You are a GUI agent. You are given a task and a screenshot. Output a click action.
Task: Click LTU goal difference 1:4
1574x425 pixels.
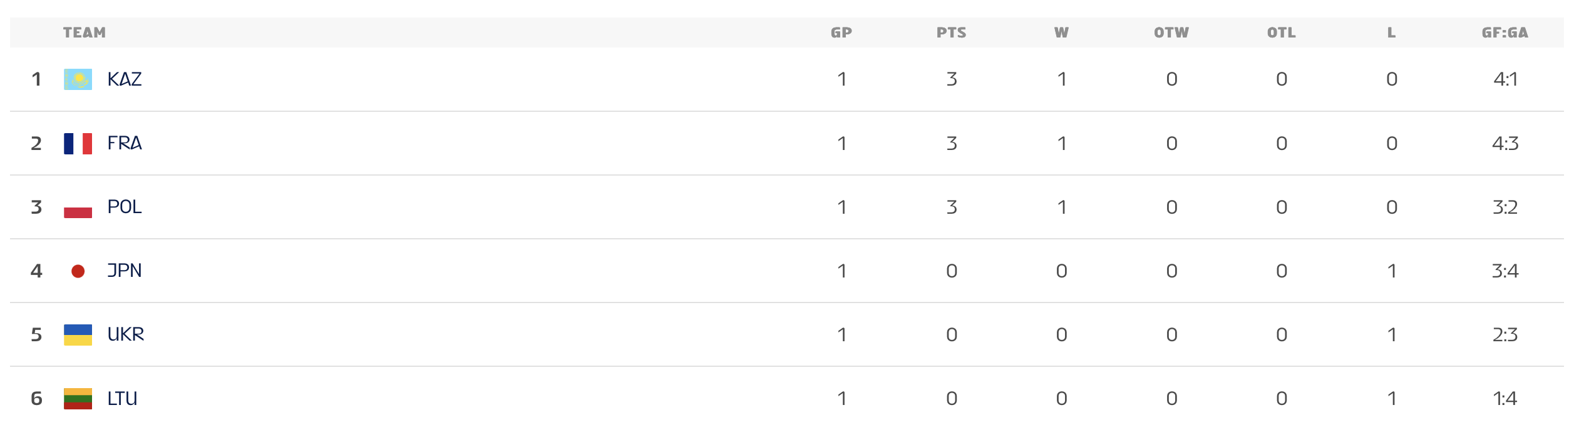pos(1505,398)
